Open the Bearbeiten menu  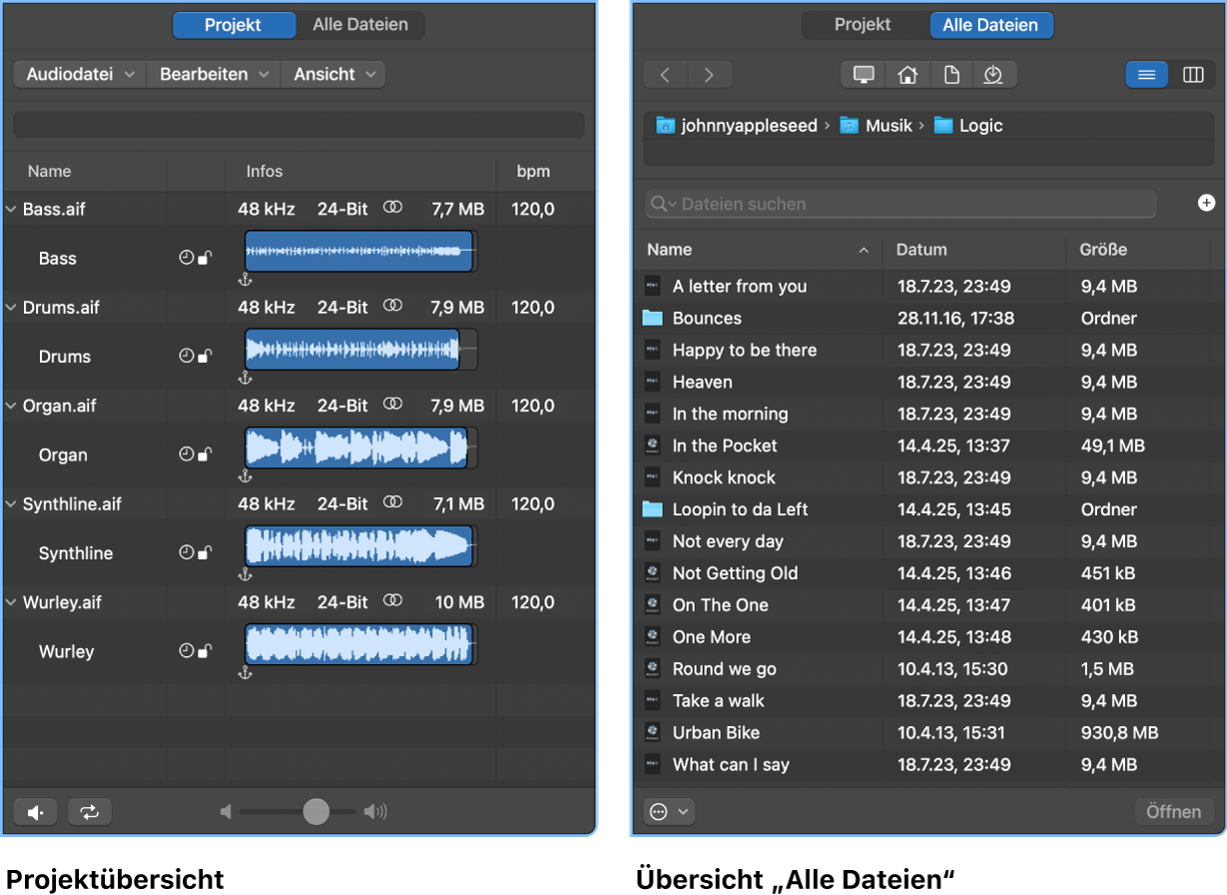[214, 75]
